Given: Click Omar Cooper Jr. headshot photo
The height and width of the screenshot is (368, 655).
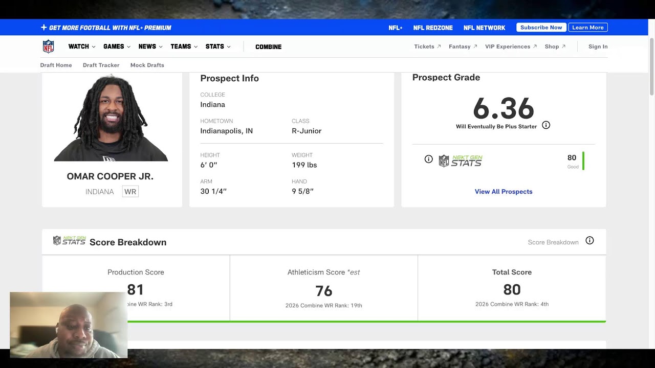Looking at the screenshot, I should pyautogui.click(x=111, y=118).
